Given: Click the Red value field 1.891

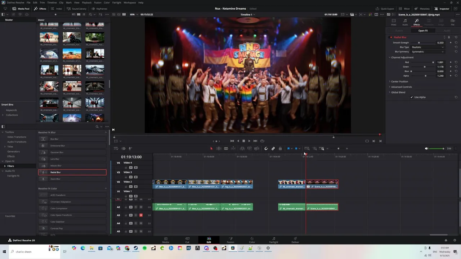Looking at the screenshot, I should pos(440,62).
